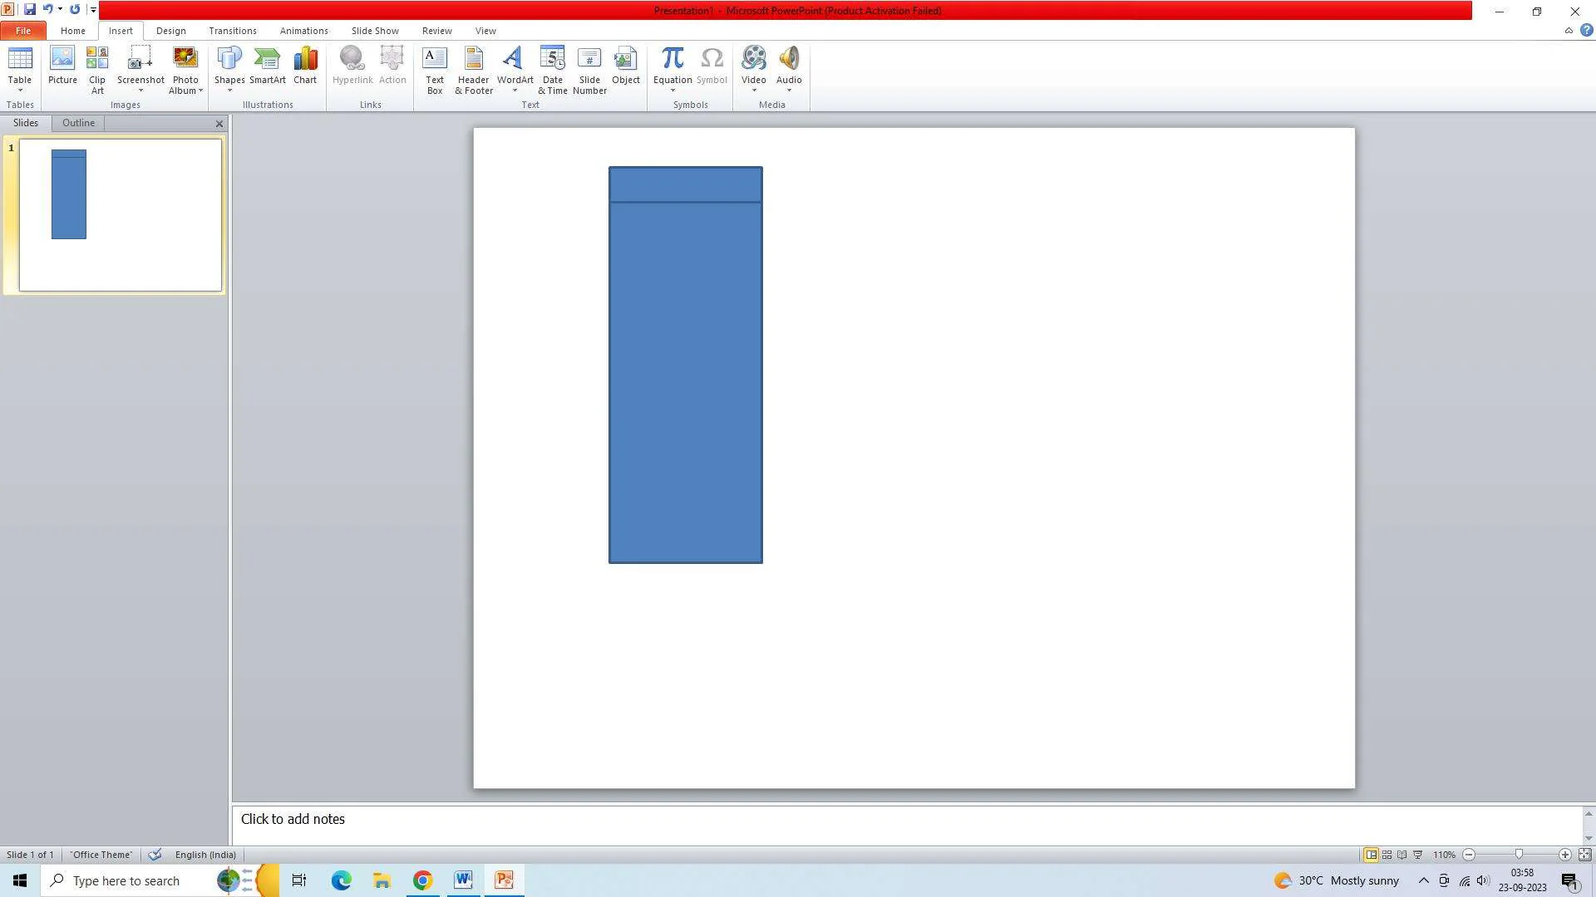
Task: Click the blue rectangle shape on slide
Action: (x=686, y=365)
